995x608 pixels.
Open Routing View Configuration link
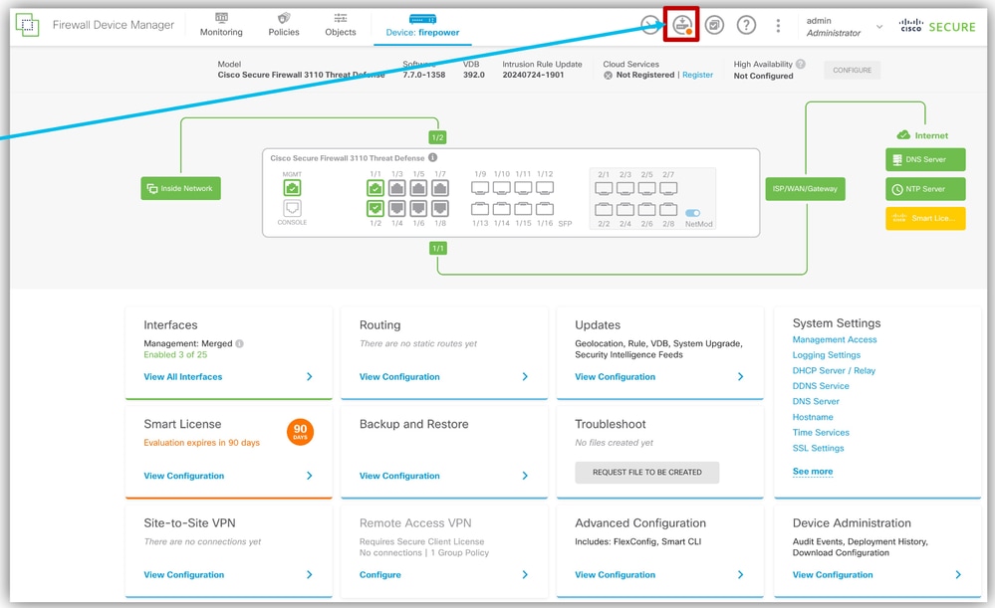(x=399, y=376)
